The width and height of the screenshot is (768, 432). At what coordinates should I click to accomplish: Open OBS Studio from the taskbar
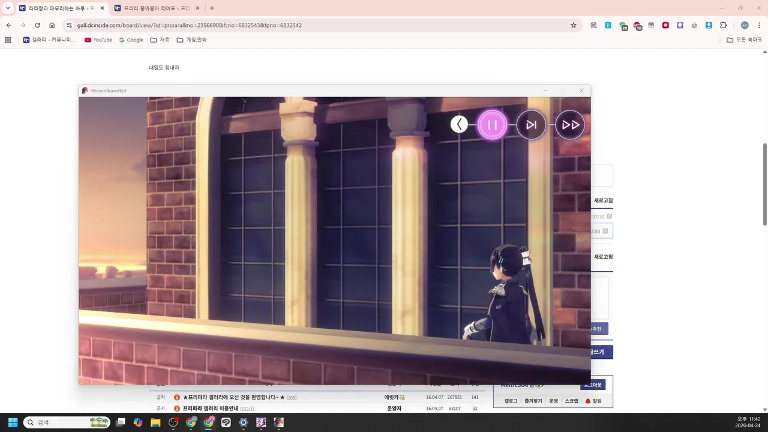pyautogui.click(x=173, y=422)
